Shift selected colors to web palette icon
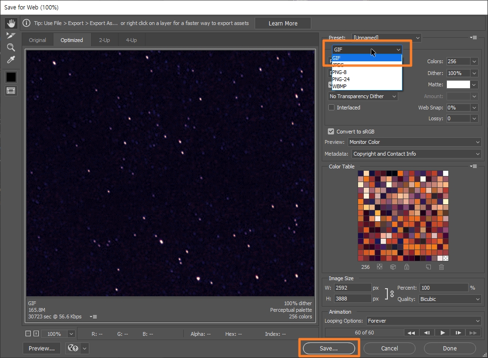This screenshot has height=358, width=488. (x=393, y=267)
